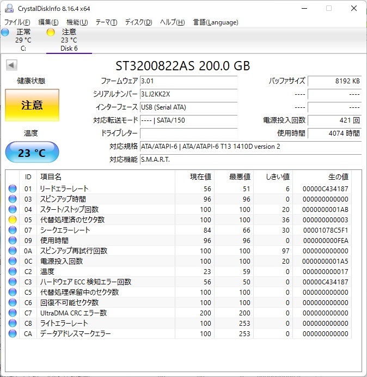Screen dimensions: 367x377
Task: Click the 項目名 column header
Action: click(x=106, y=177)
